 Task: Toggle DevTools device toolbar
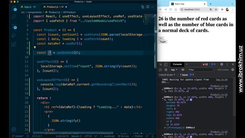point(166,64)
